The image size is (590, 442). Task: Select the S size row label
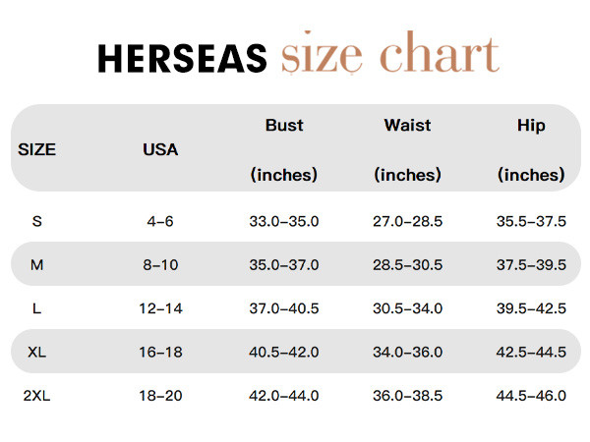[x=37, y=221]
